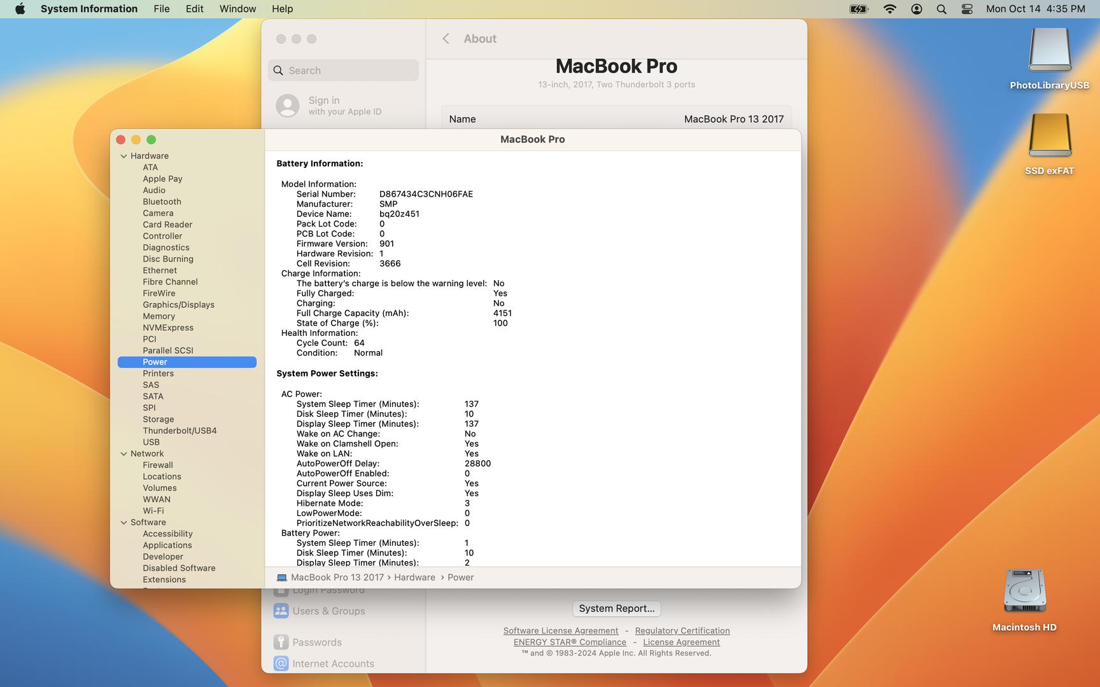The width and height of the screenshot is (1100, 687).
Task: Click the MacBook Pro 13 2017 name field
Action: pos(733,119)
